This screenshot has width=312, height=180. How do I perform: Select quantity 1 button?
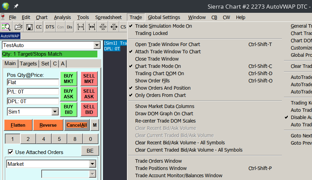pyautogui.click(x=12, y=139)
